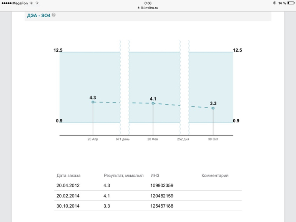The image size is (296, 222).
Task: Tap the Wi-Fi icon in the status bar
Action: coord(32,3)
